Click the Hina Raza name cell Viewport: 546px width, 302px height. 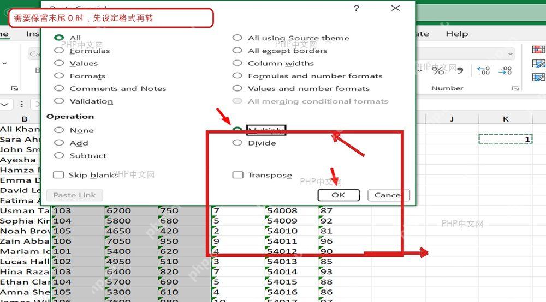[25, 271]
